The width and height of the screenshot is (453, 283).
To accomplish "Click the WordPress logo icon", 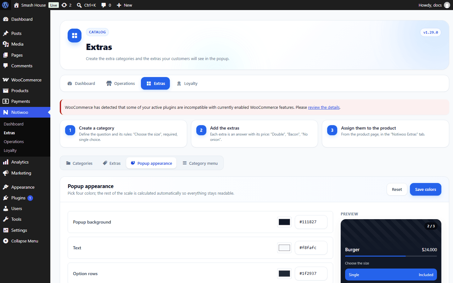I will tap(5, 5).
